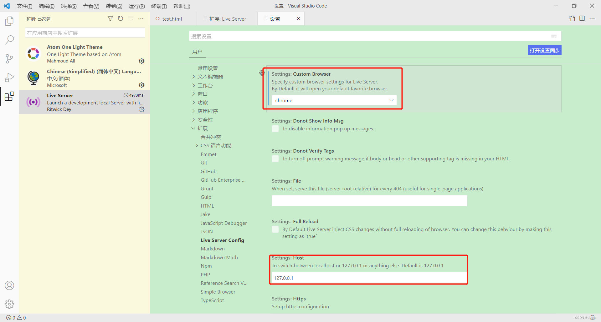Open the notifications bell in status bar
Image resolution: width=601 pixels, height=322 pixels.
[x=593, y=318]
